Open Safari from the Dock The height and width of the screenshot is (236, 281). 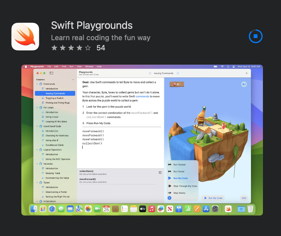[52, 209]
